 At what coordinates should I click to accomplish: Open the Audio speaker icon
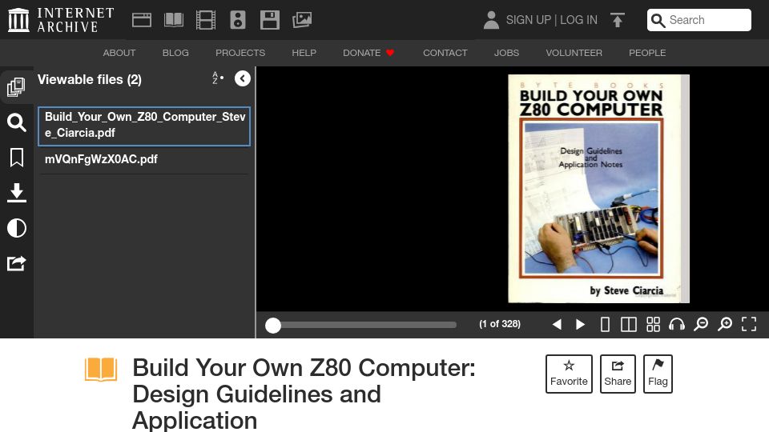coord(238,20)
